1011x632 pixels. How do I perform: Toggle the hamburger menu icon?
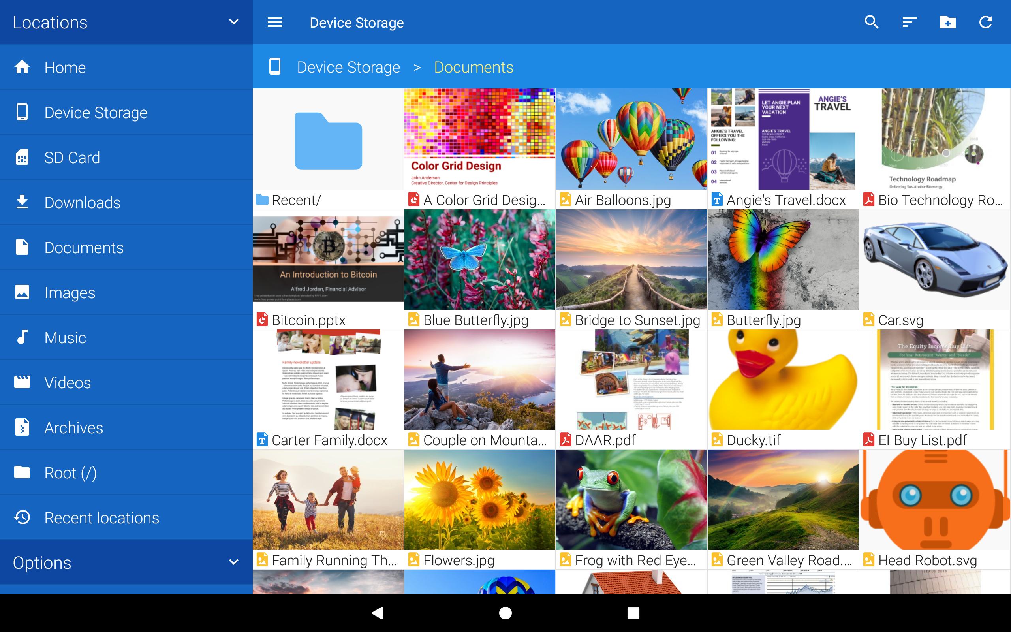click(274, 22)
